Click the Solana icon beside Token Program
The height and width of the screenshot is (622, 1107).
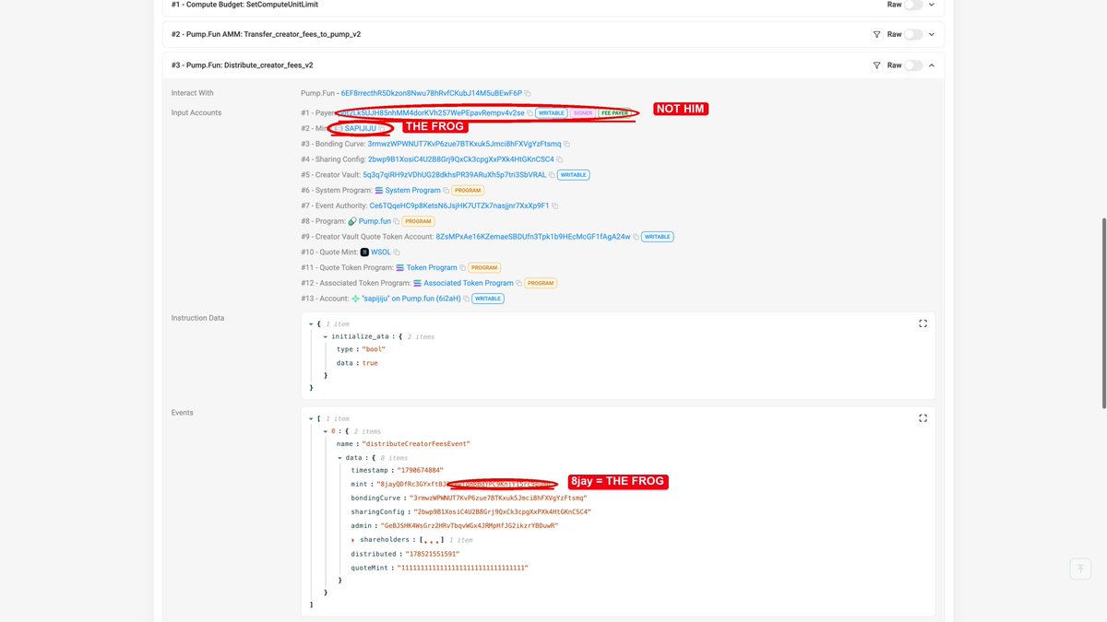click(x=399, y=267)
